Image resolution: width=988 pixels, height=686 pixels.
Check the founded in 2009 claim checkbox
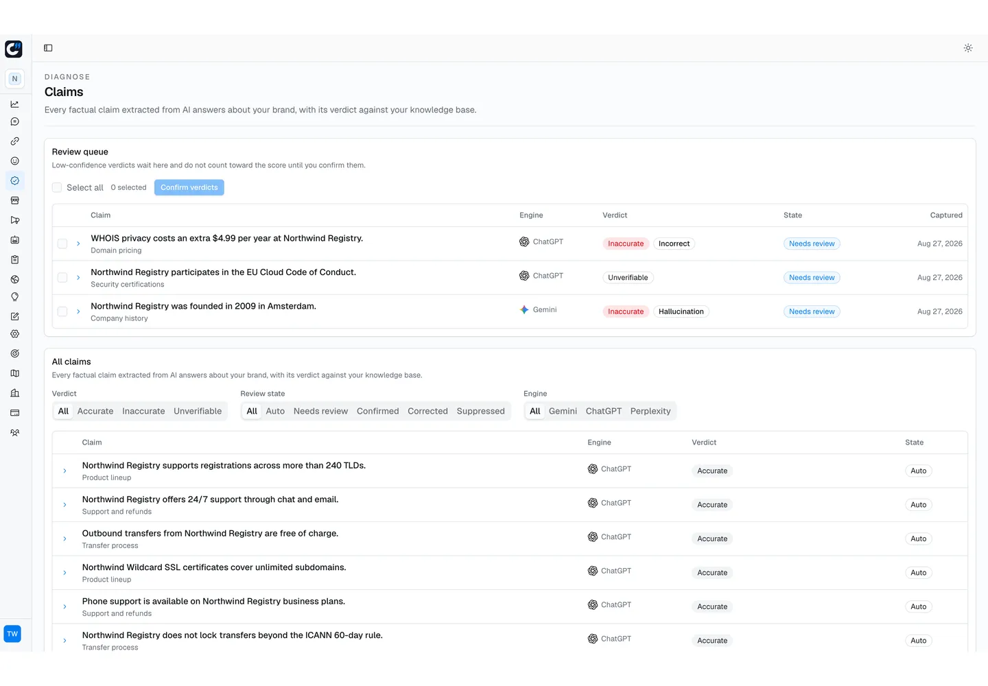[x=62, y=312]
